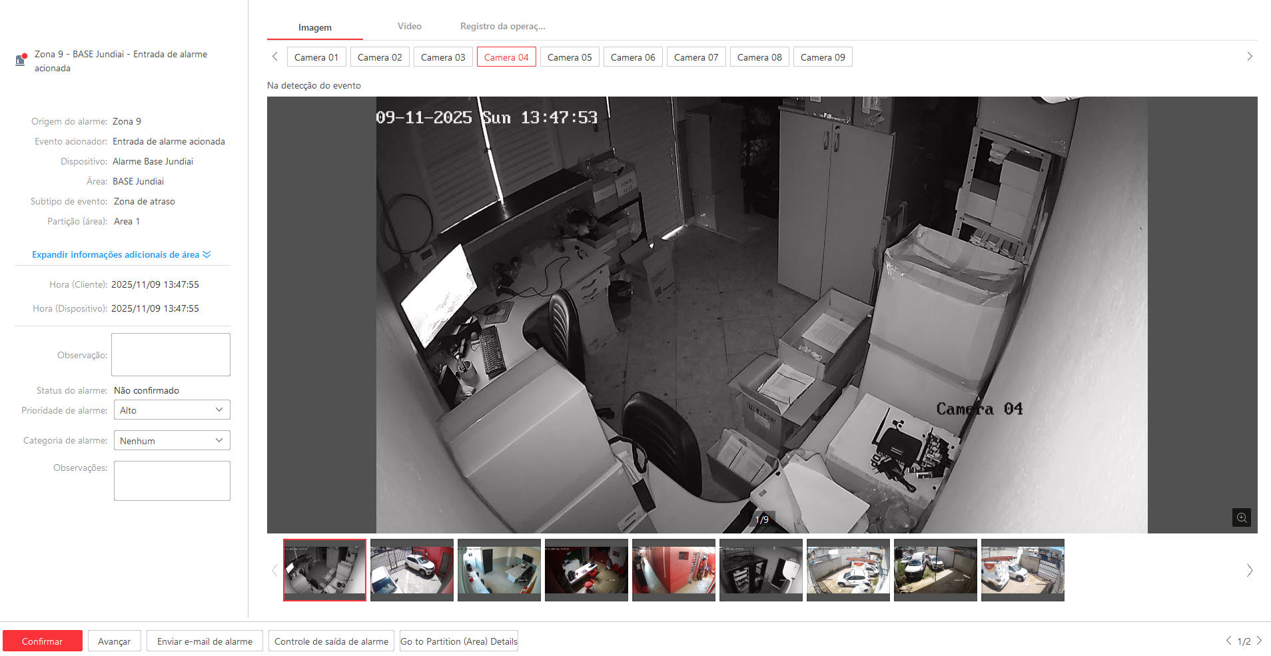This screenshot has height=656, width=1271.
Task: Click the zoom magnifier icon on image
Action: tap(1241, 517)
